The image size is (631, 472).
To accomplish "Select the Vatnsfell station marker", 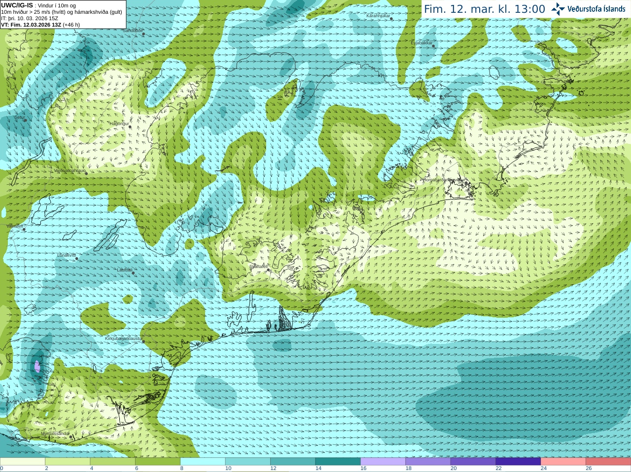I will click(24, 229).
